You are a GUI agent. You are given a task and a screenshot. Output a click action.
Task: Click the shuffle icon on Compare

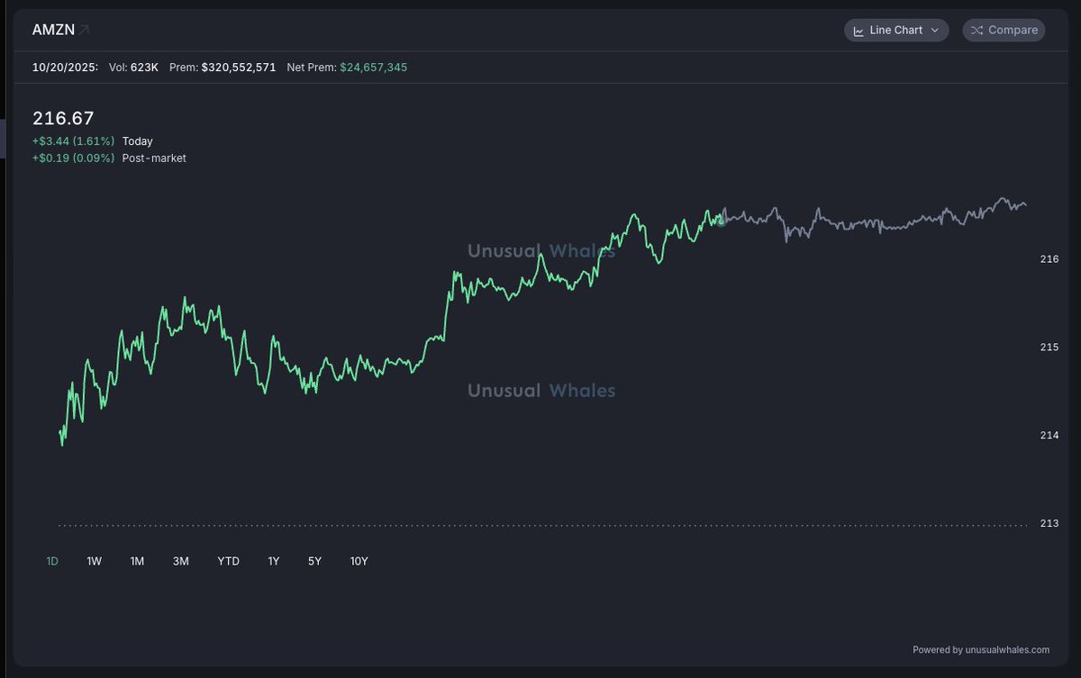coord(977,31)
